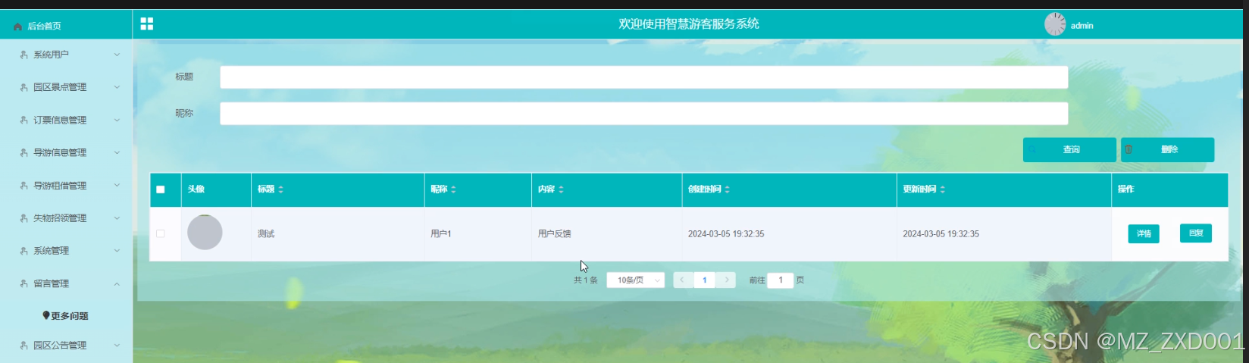Collapse 留言管理 menu chevron
This screenshot has height=363, width=1249.
(x=117, y=283)
